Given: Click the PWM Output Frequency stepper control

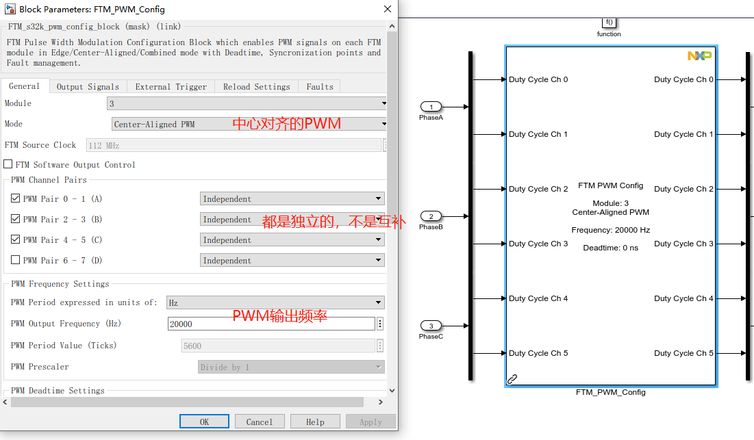Looking at the screenshot, I should click(x=380, y=323).
